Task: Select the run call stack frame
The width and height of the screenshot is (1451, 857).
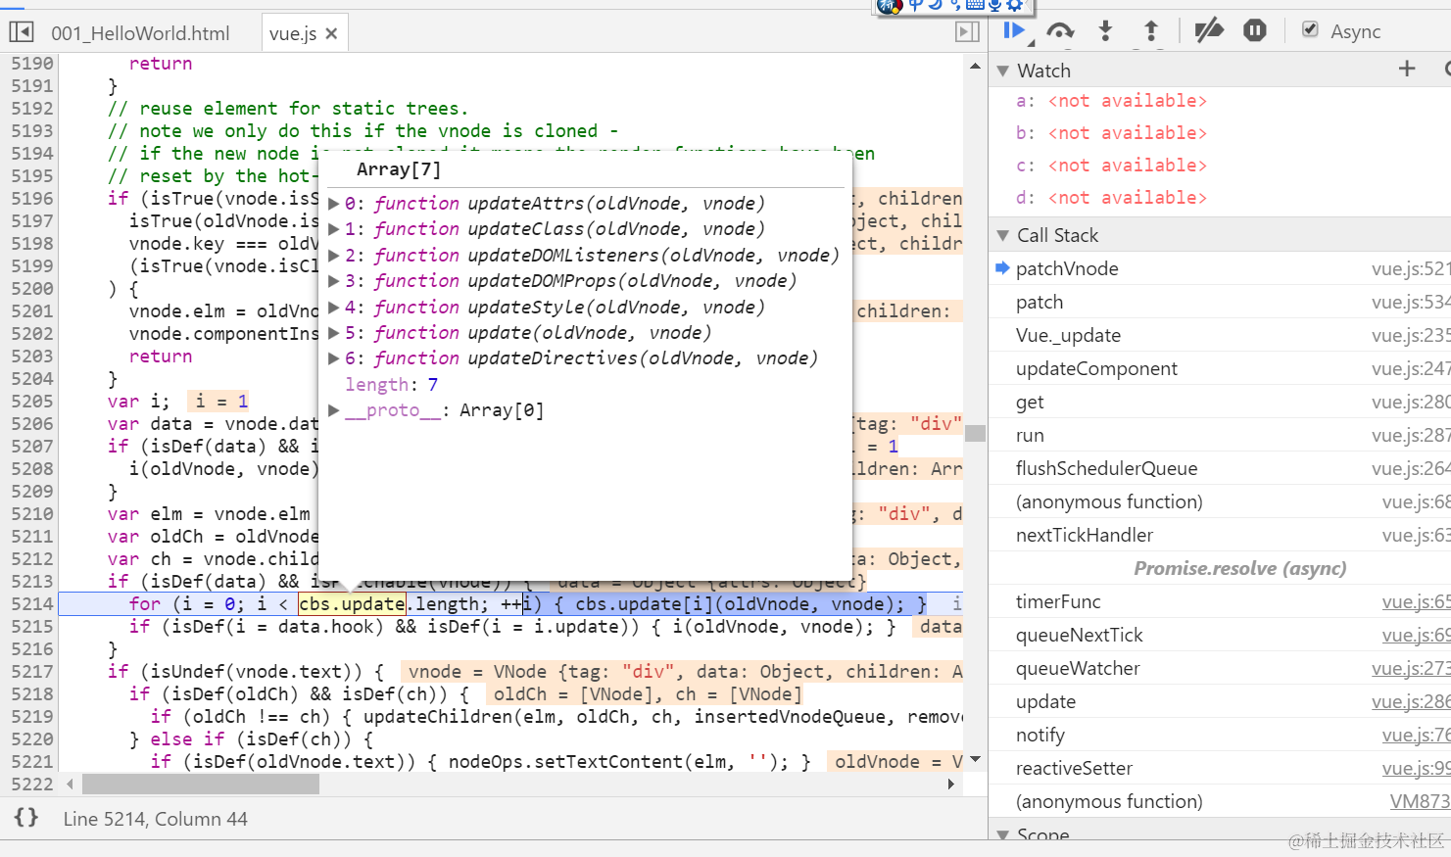Action: pyautogui.click(x=1220, y=435)
